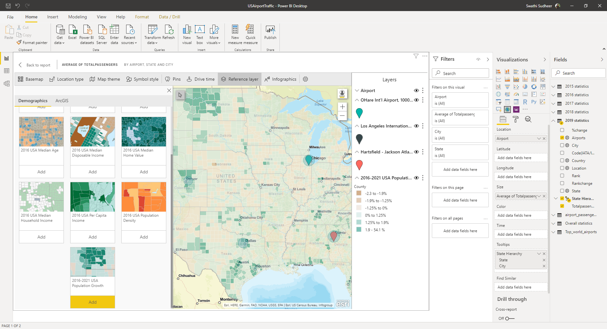
Task: Hide the 2016-2021 USA Population layer
Action: click(416, 178)
